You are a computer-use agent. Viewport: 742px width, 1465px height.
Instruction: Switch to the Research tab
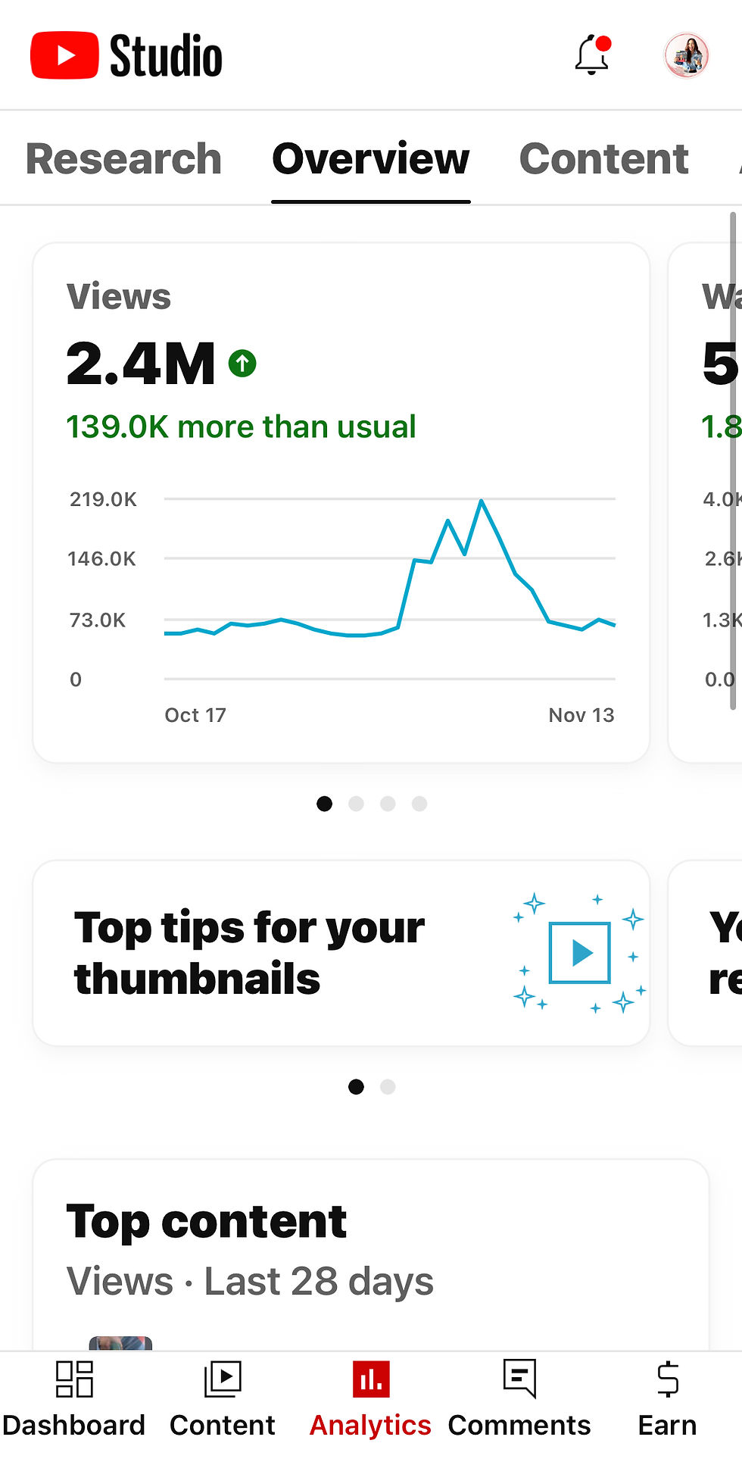click(123, 159)
